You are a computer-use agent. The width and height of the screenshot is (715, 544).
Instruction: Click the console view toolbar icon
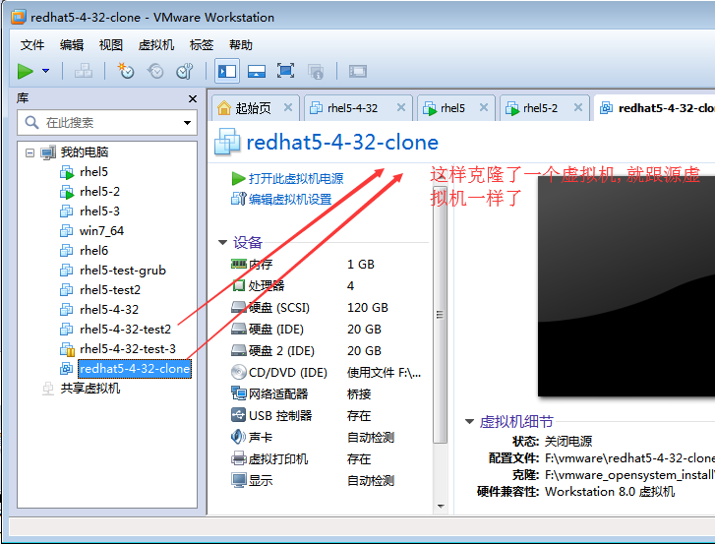[358, 71]
